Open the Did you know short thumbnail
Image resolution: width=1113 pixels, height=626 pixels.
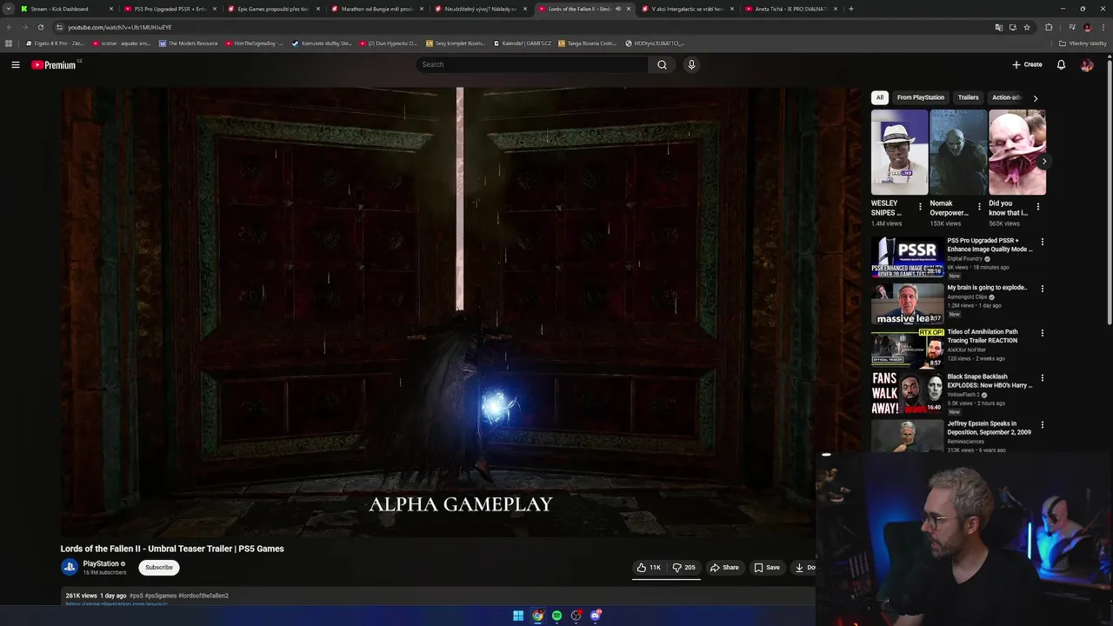pyautogui.click(x=1016, y=152)
